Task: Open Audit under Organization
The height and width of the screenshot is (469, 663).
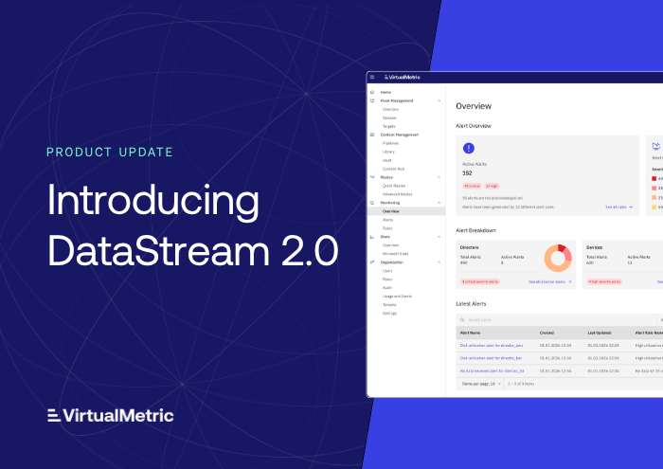Action: (386, 288)
